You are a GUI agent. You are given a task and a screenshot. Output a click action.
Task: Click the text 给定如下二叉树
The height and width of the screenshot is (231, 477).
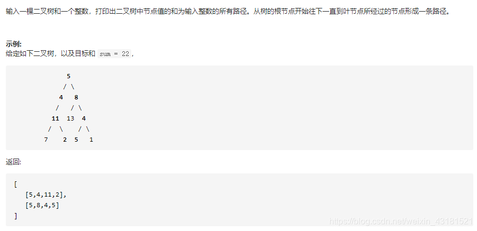click(x=29, y=54)
